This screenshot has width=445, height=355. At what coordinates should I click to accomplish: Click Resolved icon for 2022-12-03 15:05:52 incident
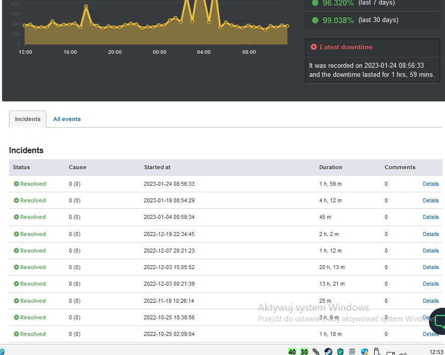tap(17, 267)
